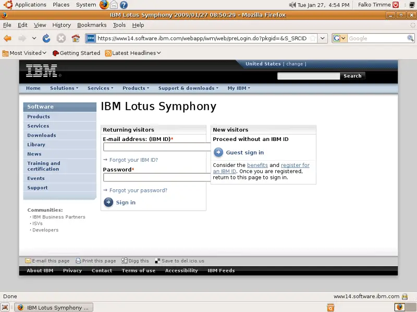The width and height of the screenshot is (417, 312).
Task: Go back with the orange arrow
Action: pyautogui.click(x=7, y=38)
